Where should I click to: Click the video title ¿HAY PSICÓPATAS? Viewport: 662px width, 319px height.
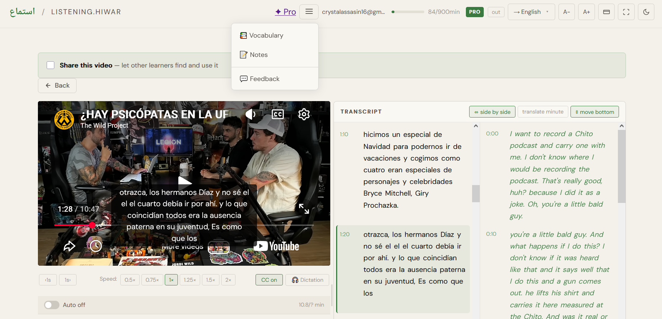tap(155, 115)
